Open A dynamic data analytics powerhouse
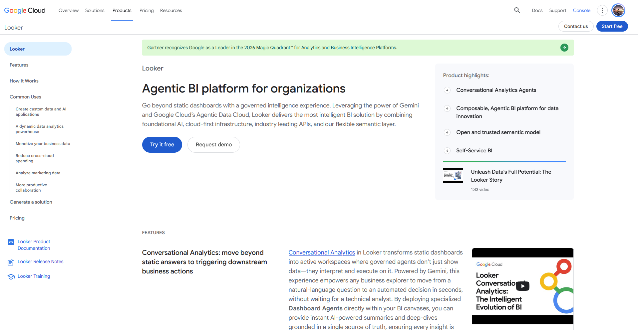The height and width of the screenshot is (330, 638). tap(40, 129)
